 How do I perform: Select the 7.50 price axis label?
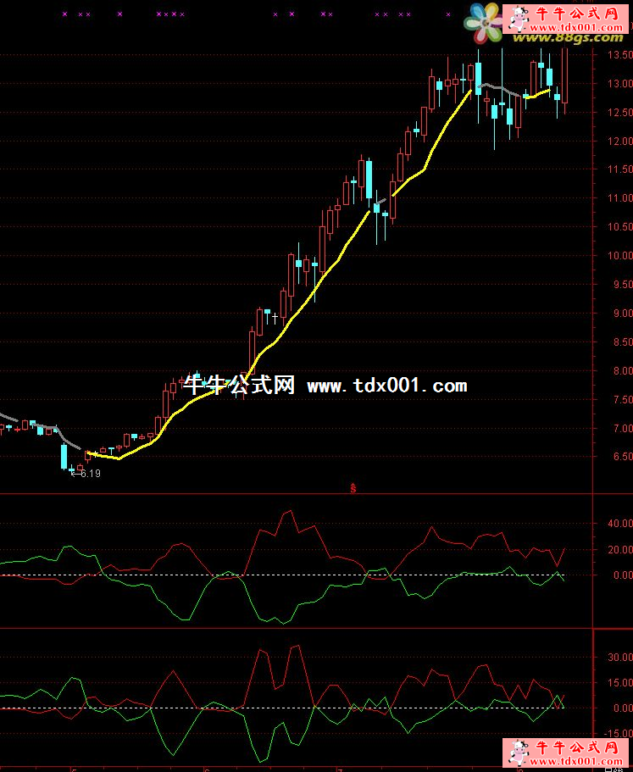(x=623, y=400)
